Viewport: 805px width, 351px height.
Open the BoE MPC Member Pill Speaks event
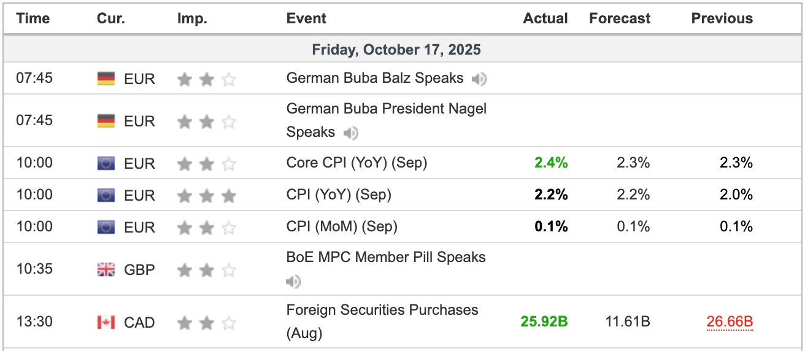coord(386,257)
